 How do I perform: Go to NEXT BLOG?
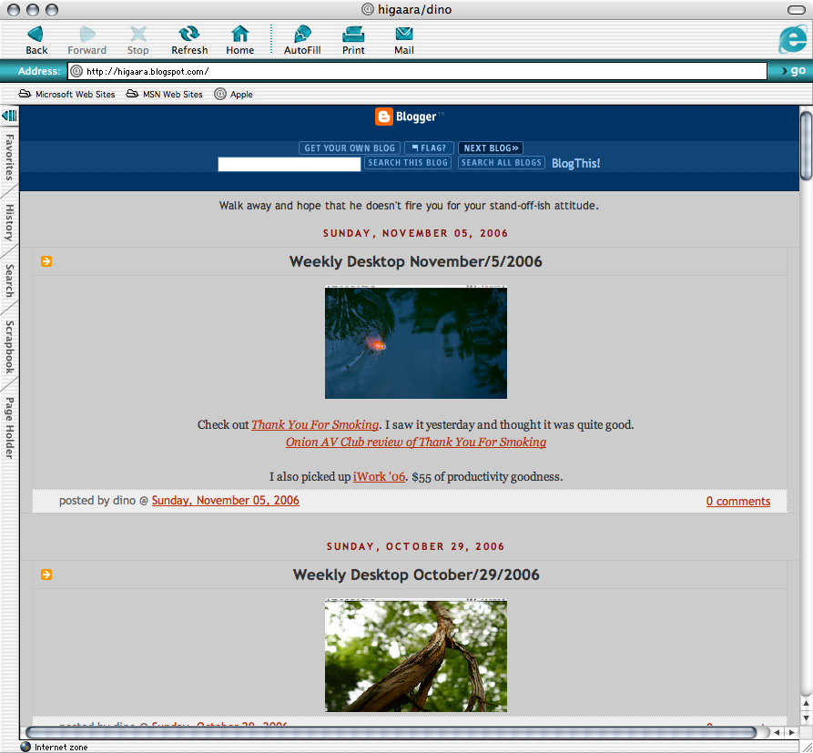coord(491,148)
